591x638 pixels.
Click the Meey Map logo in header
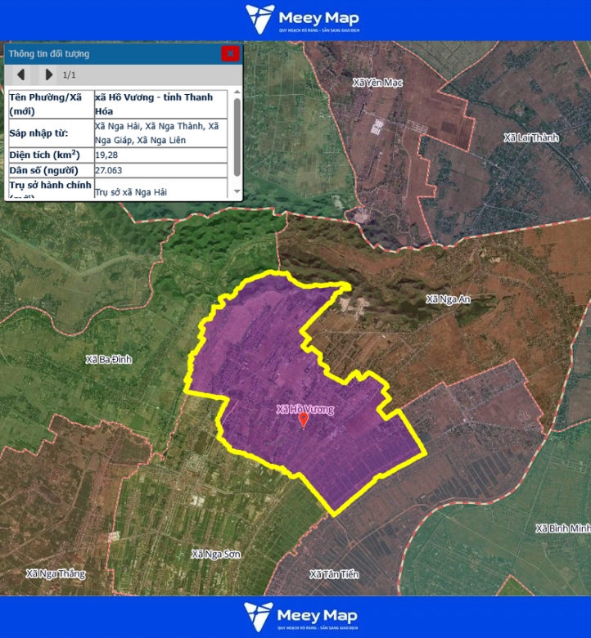point(303,20)
